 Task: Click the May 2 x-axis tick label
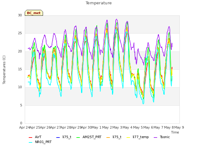[x=107, y=127]
